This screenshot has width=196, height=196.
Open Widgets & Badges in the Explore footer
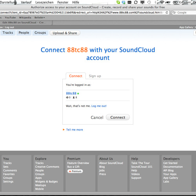point(46,181)
